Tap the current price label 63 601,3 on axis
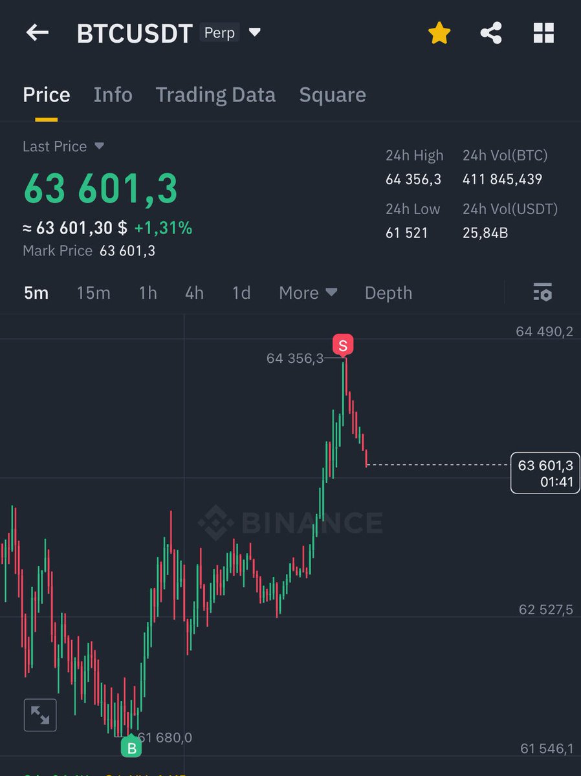This screenshot has width=581, height=776. [545, 473]
